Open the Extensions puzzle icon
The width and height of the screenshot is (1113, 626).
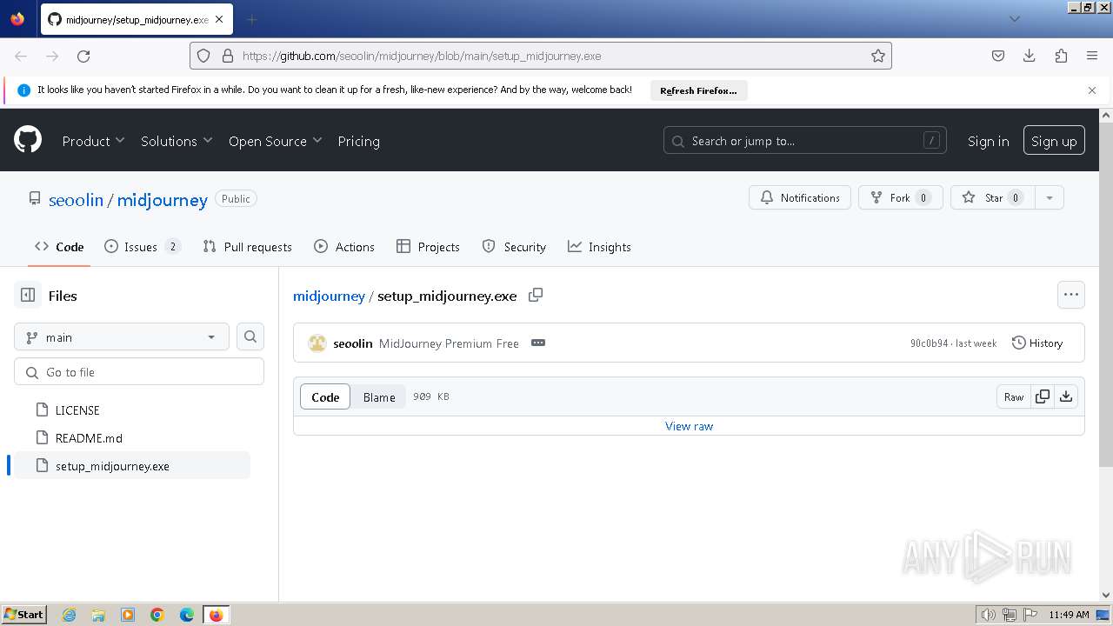[1061, 56]
